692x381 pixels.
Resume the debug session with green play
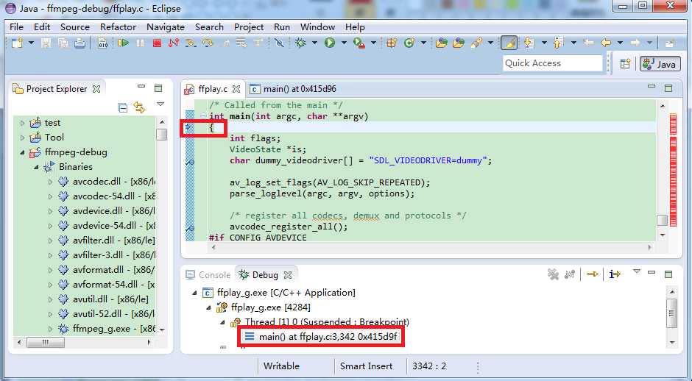click(x=123, y=43)
